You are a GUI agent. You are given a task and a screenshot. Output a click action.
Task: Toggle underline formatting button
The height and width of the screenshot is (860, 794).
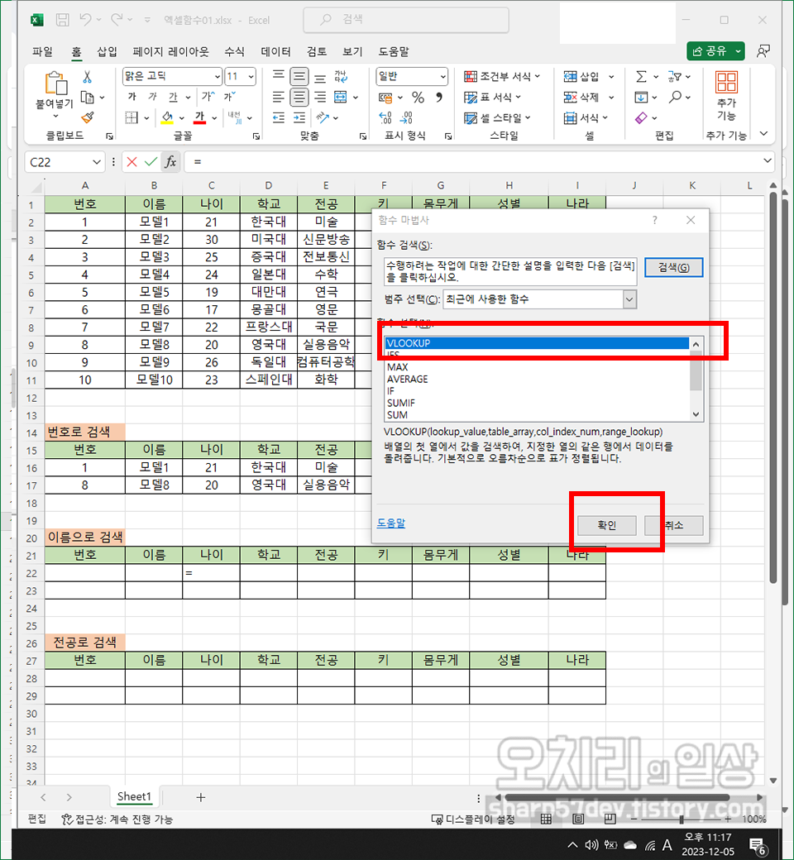pos(173,97)
